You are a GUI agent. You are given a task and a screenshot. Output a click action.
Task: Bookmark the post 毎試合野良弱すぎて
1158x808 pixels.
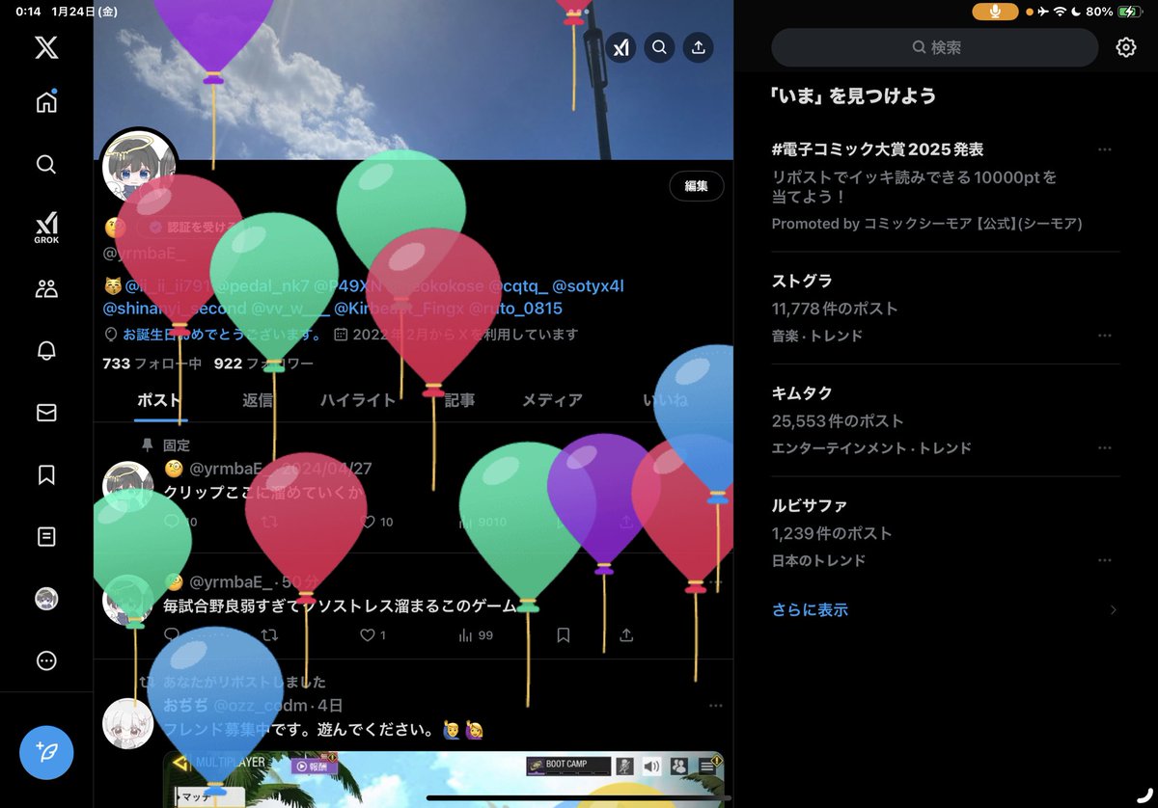click(564, 635)
